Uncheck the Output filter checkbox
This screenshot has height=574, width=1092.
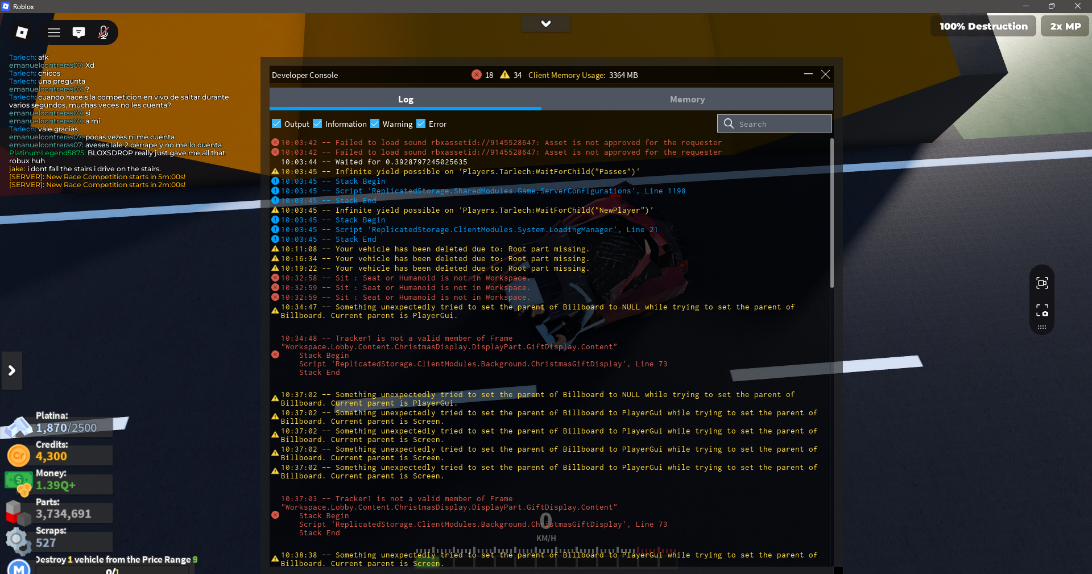[276, 123]
